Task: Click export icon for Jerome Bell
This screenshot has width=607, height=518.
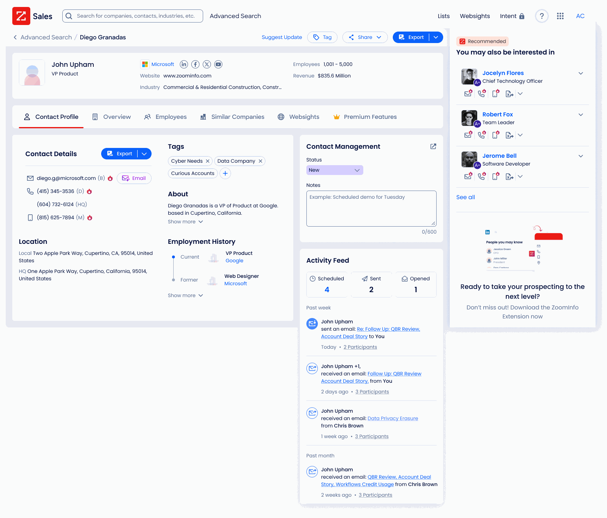Action: coord(509,177)
